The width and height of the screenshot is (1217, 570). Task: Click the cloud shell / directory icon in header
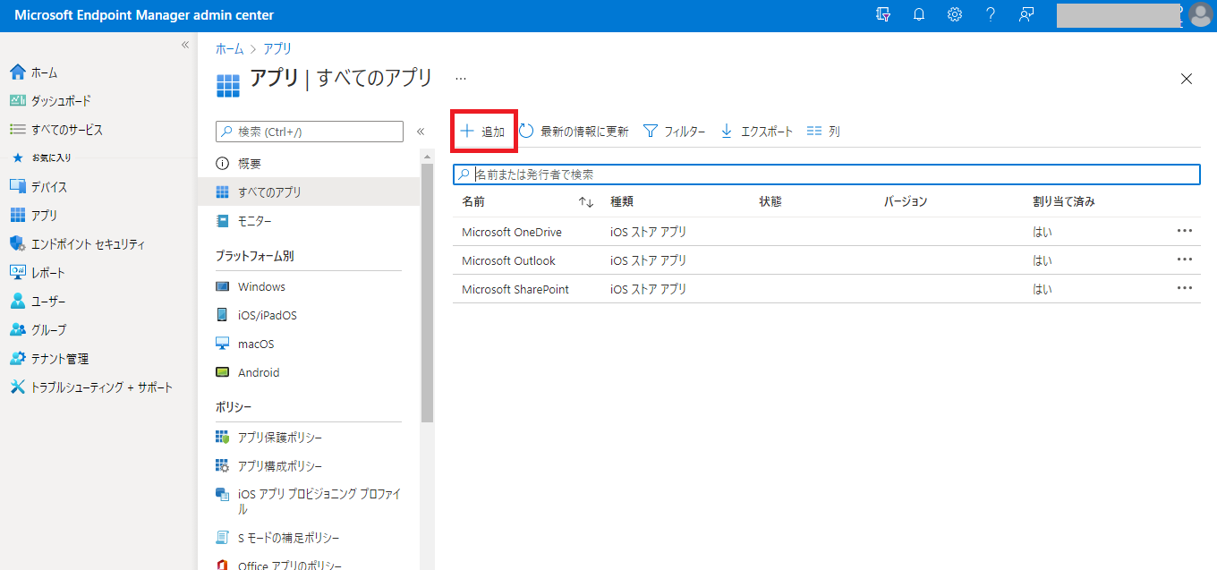click(884, 15)
